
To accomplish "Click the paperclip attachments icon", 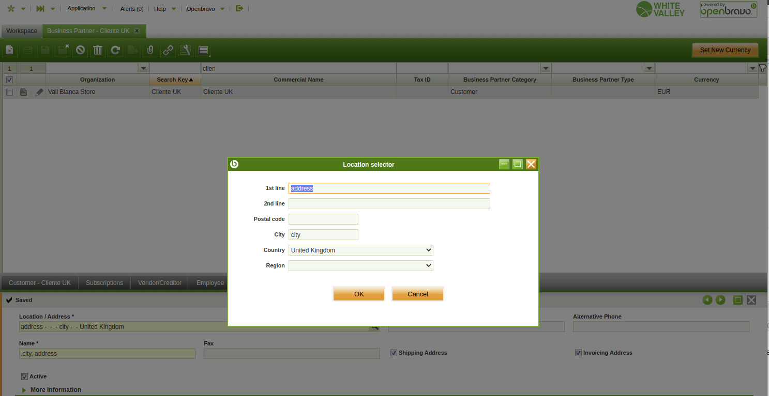I will pyautogui.click(x=150, y=50).
